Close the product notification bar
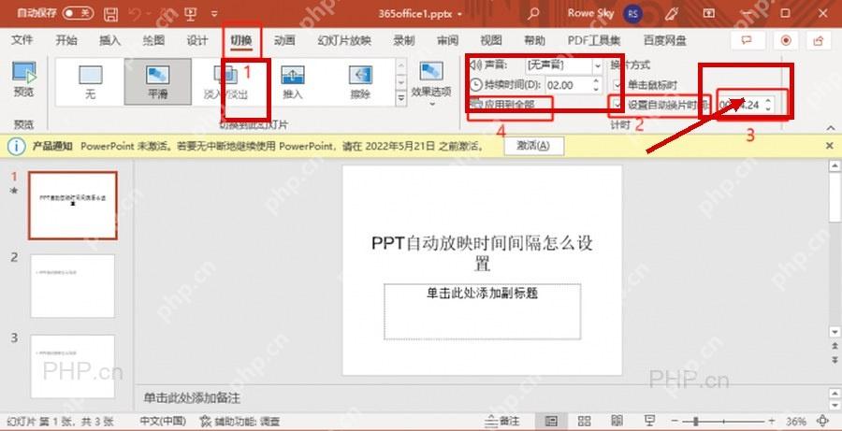 (830, 146)
